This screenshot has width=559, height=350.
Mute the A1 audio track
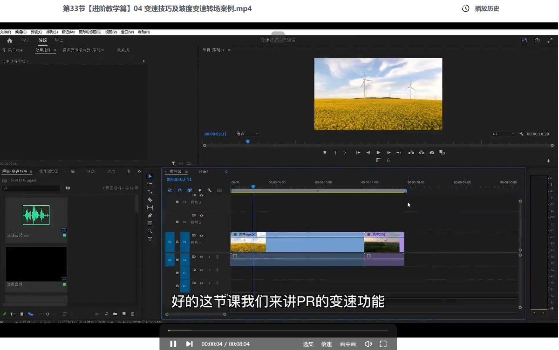coord(201,257)
